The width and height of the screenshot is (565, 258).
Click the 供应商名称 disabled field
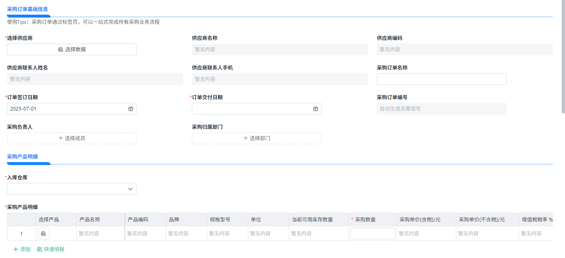pyautogui.click(x=280, y=49)
